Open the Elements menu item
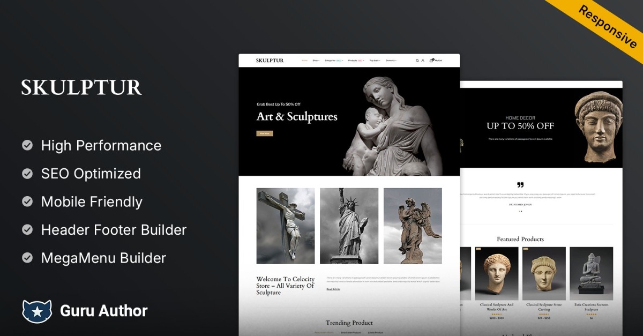 coord(391,61)
